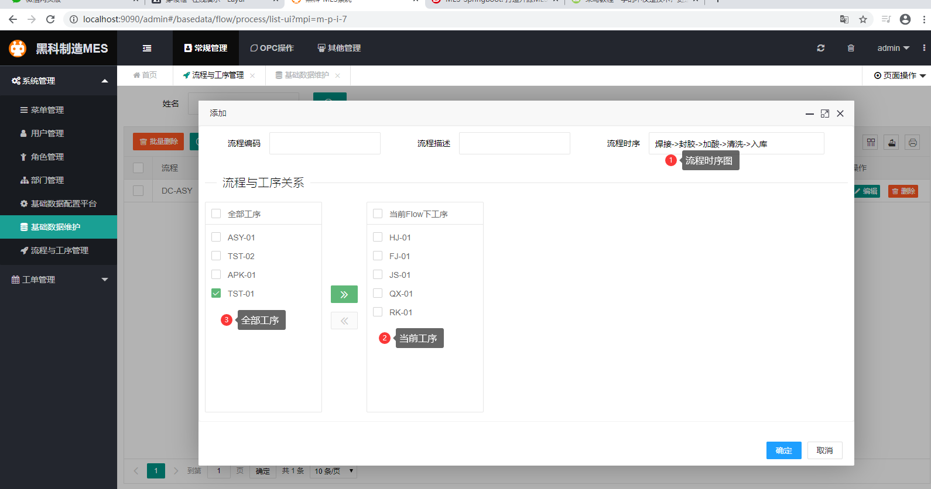The image size is (931, 489).
Task: Click pagination 确定 jump button
Action: coord(263,471)
